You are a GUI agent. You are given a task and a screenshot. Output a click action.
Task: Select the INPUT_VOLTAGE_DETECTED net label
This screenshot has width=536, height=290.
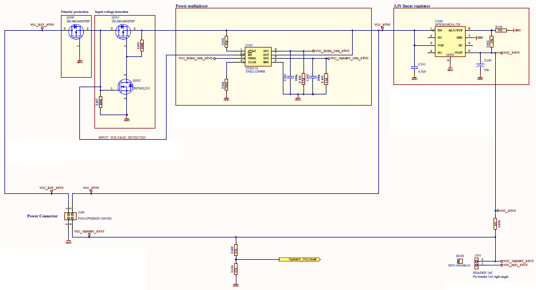122,137
